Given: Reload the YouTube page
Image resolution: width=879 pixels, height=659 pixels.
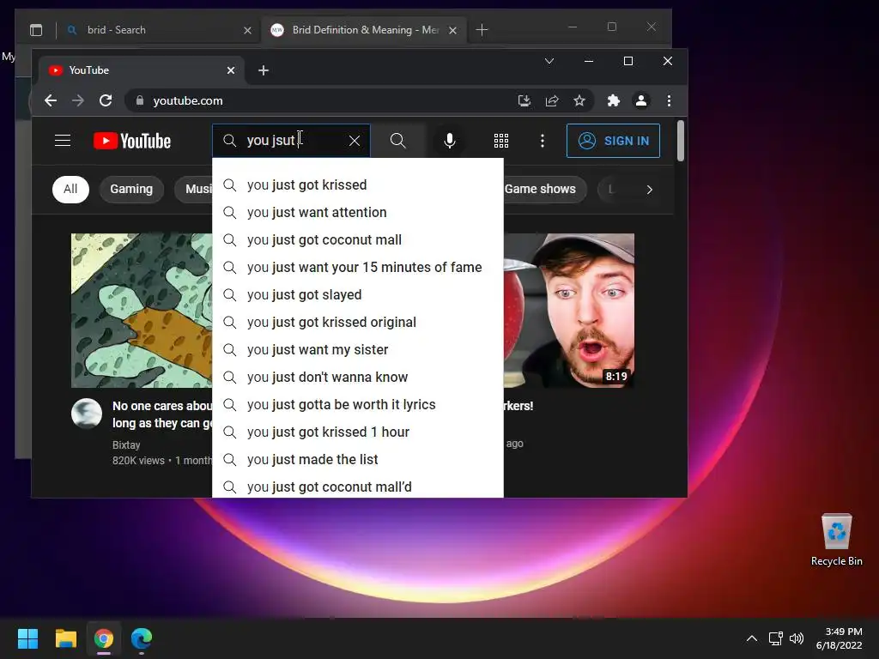Looking at the screenshot, I should tap(106, 101).
